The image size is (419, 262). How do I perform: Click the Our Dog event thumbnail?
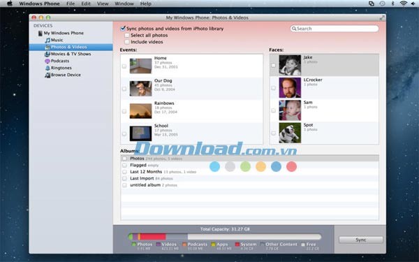click(140, 89)
